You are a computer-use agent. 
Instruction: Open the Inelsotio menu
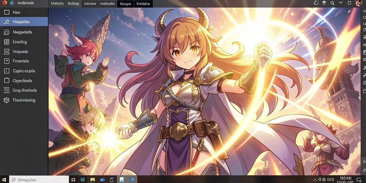[x=107, y=4]
